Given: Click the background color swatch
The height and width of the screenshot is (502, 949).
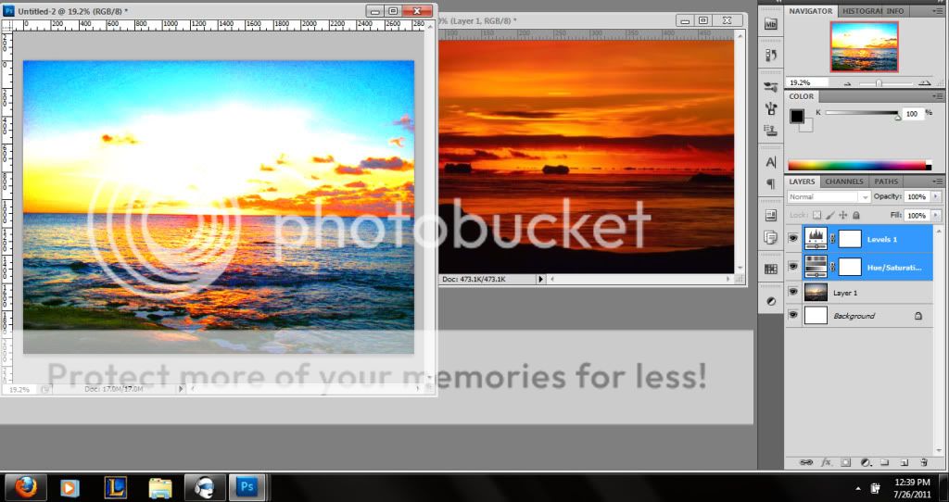Looking at the screenshot, I should click(807, 126).
